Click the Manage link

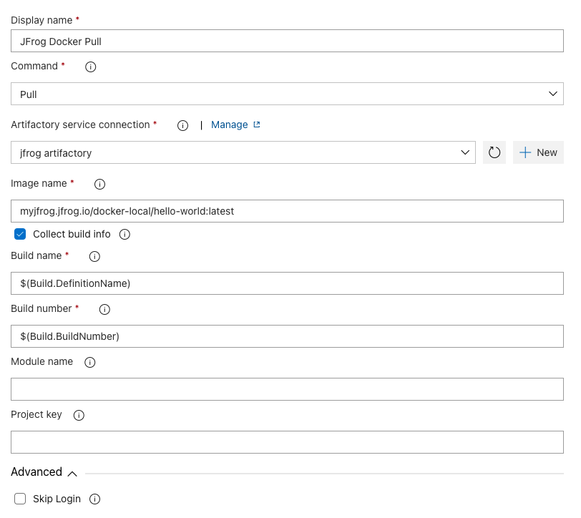[230, 124]
